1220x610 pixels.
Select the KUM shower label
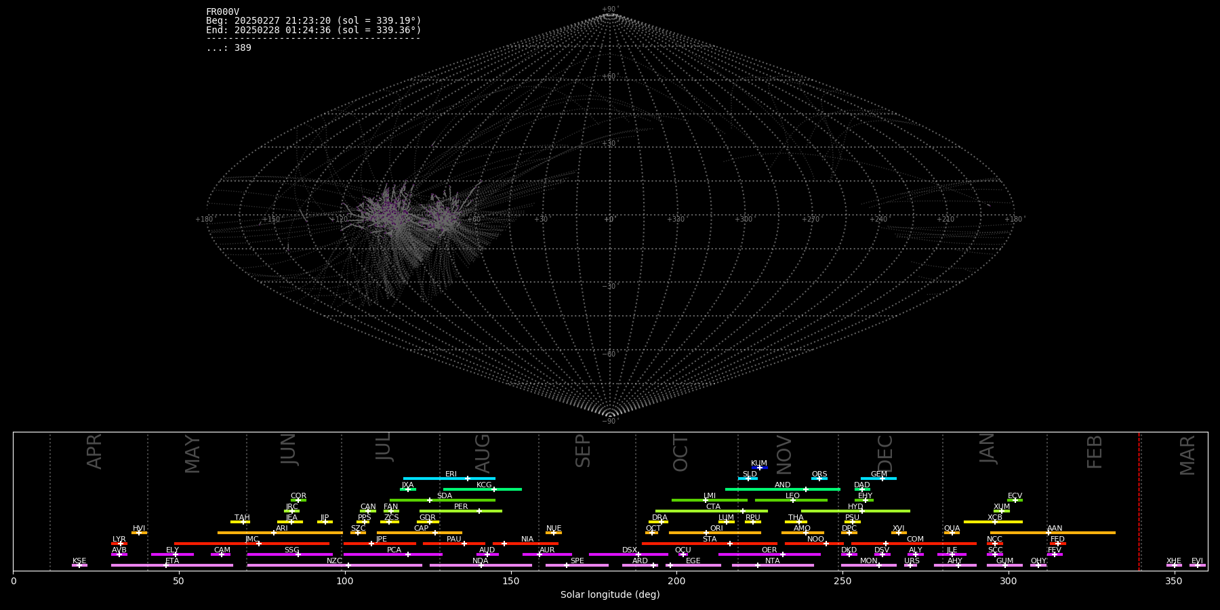[759, 464]
